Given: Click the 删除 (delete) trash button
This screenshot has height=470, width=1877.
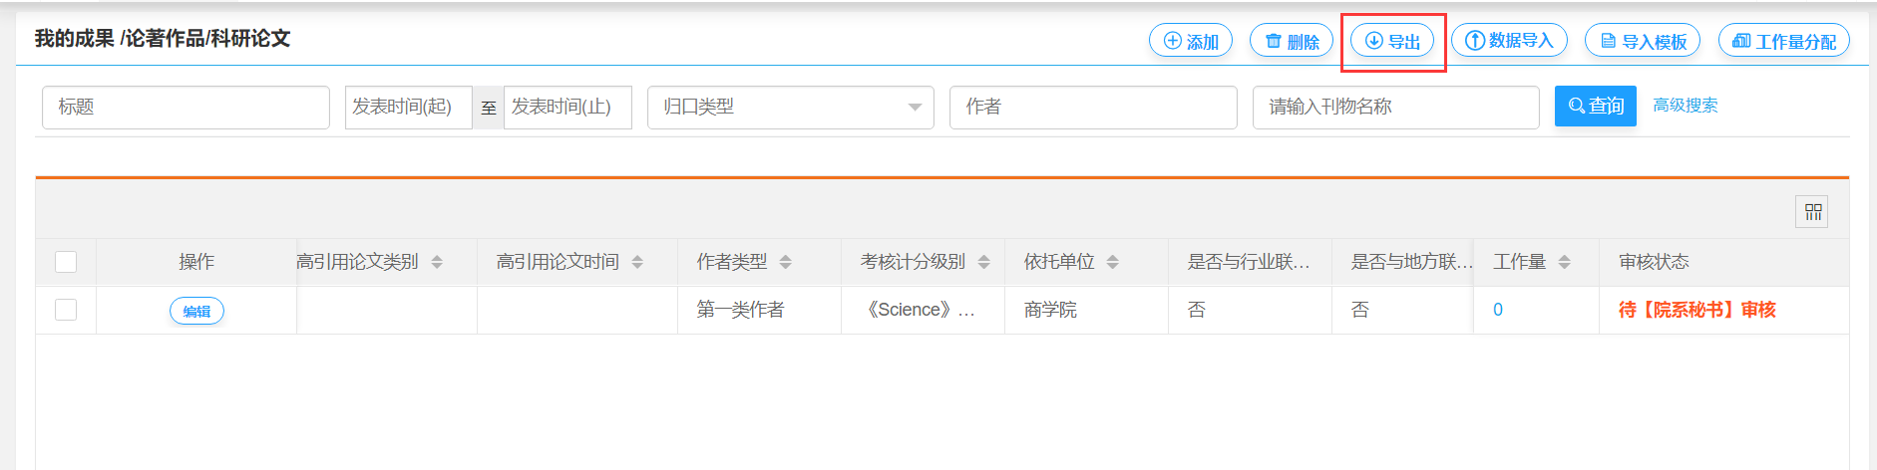Looking at the screenshot, I should click(x=1292, y=41).
